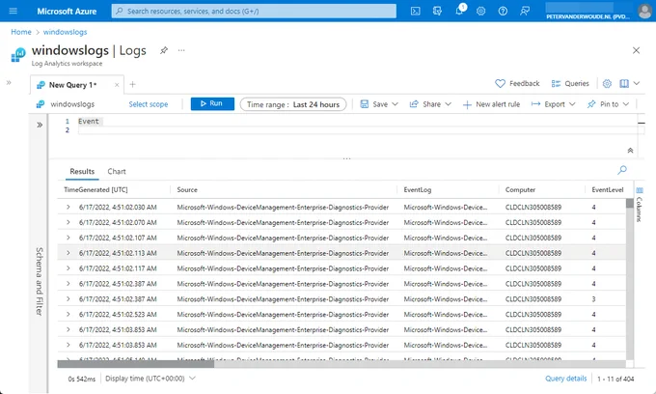Sort by Source column header
Image resolution: width=656 pixels, height=394 pixels.
[187, 189]
